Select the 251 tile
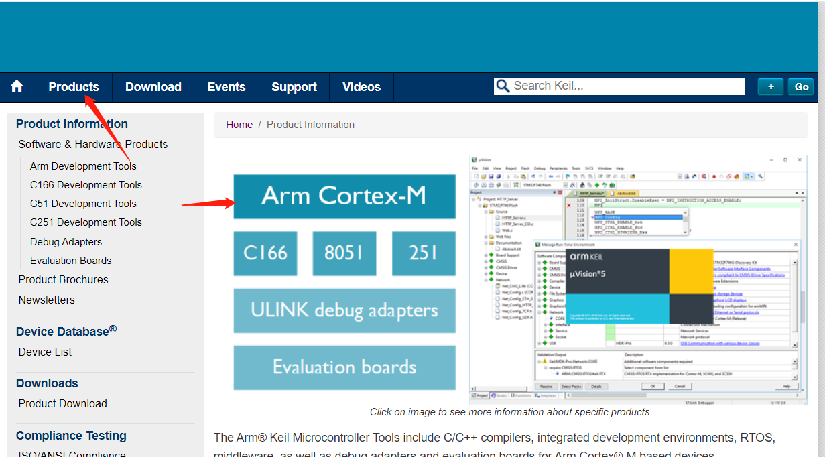 pyautogui.click(x=424, y=253)
